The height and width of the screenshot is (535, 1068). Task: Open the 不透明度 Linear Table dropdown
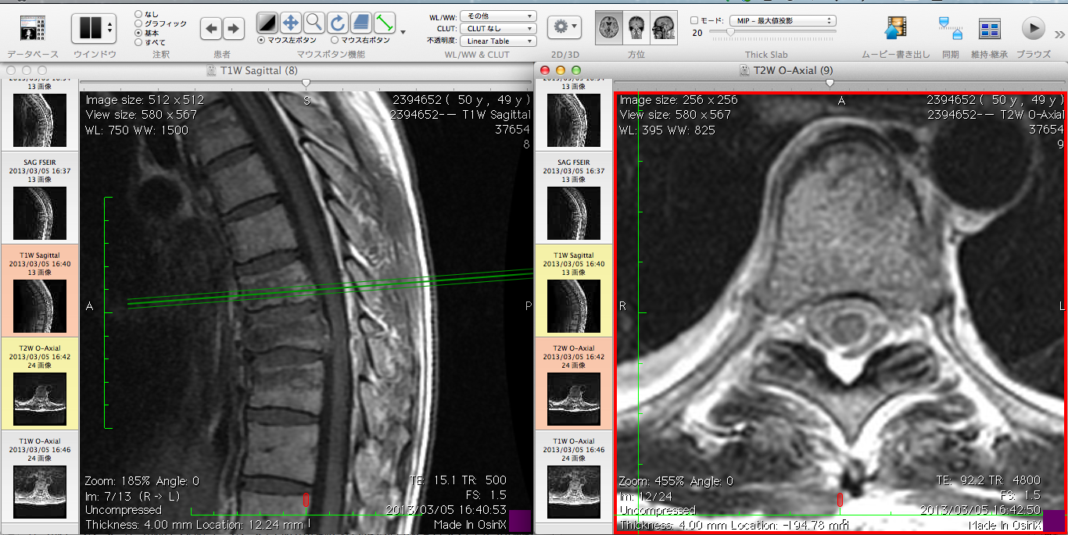tap(497, 41)
